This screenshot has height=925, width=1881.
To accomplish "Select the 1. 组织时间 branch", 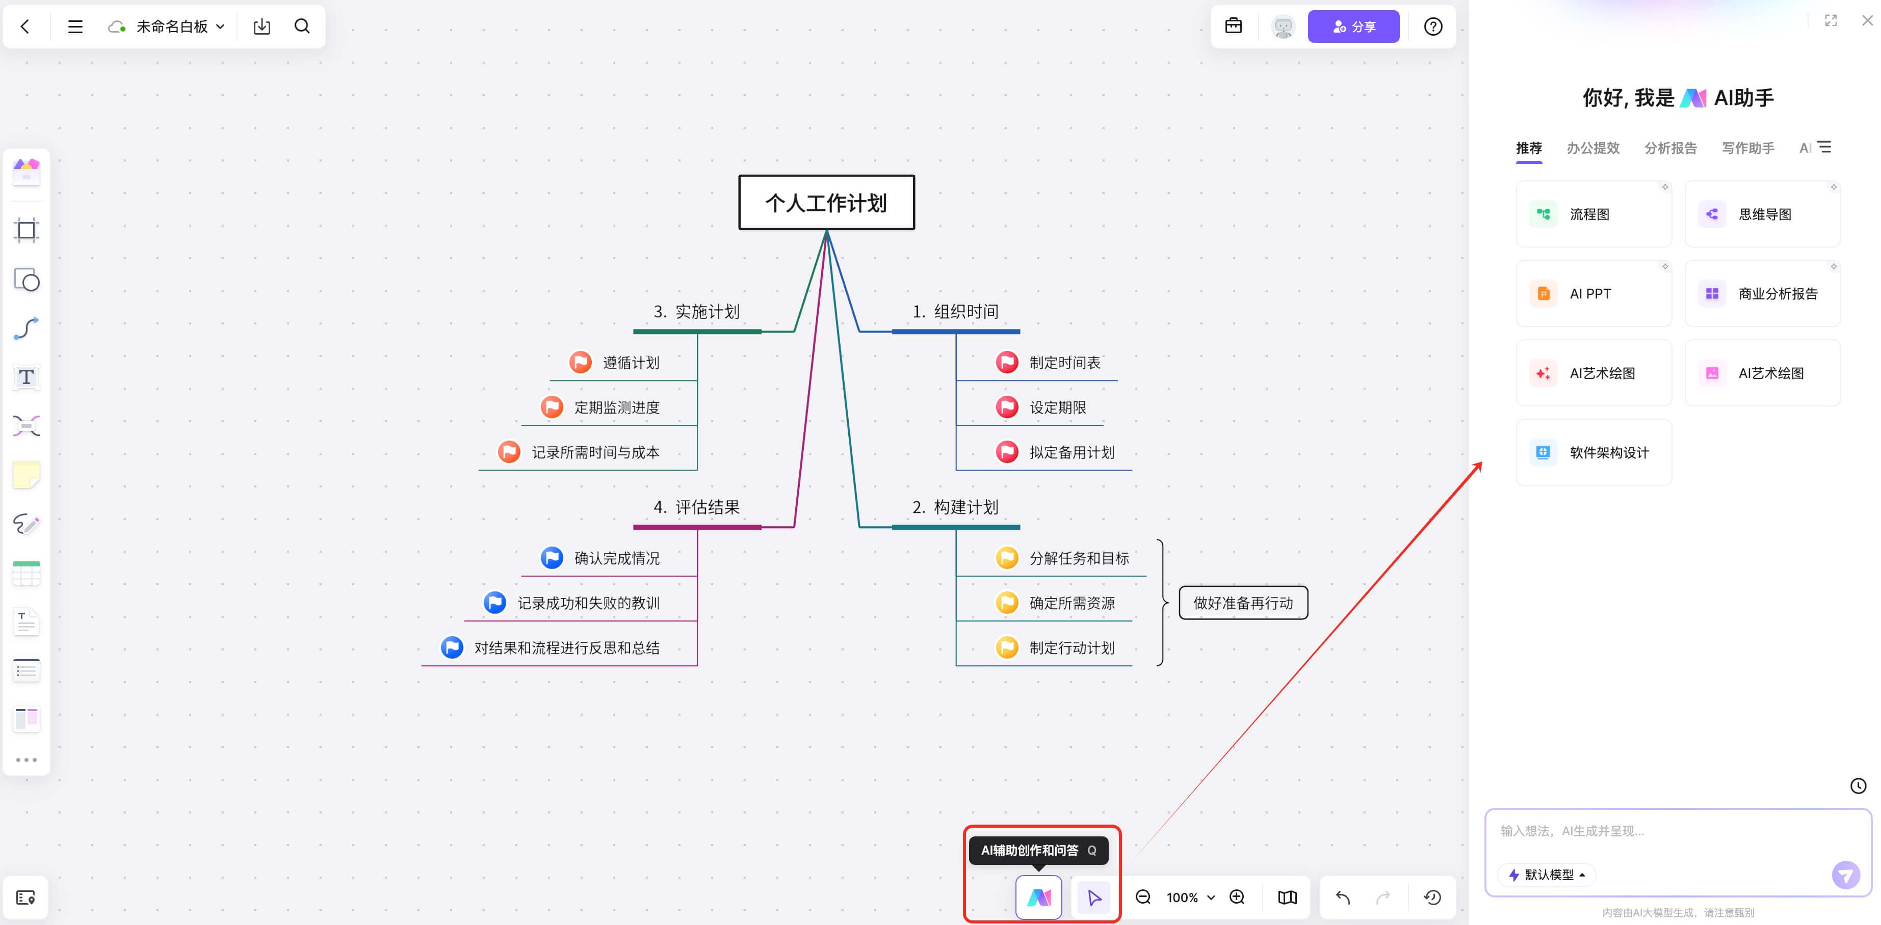I will coord(955,312).
